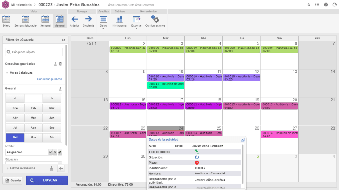Click the Consultas públicas link

[x=49, y=79]
